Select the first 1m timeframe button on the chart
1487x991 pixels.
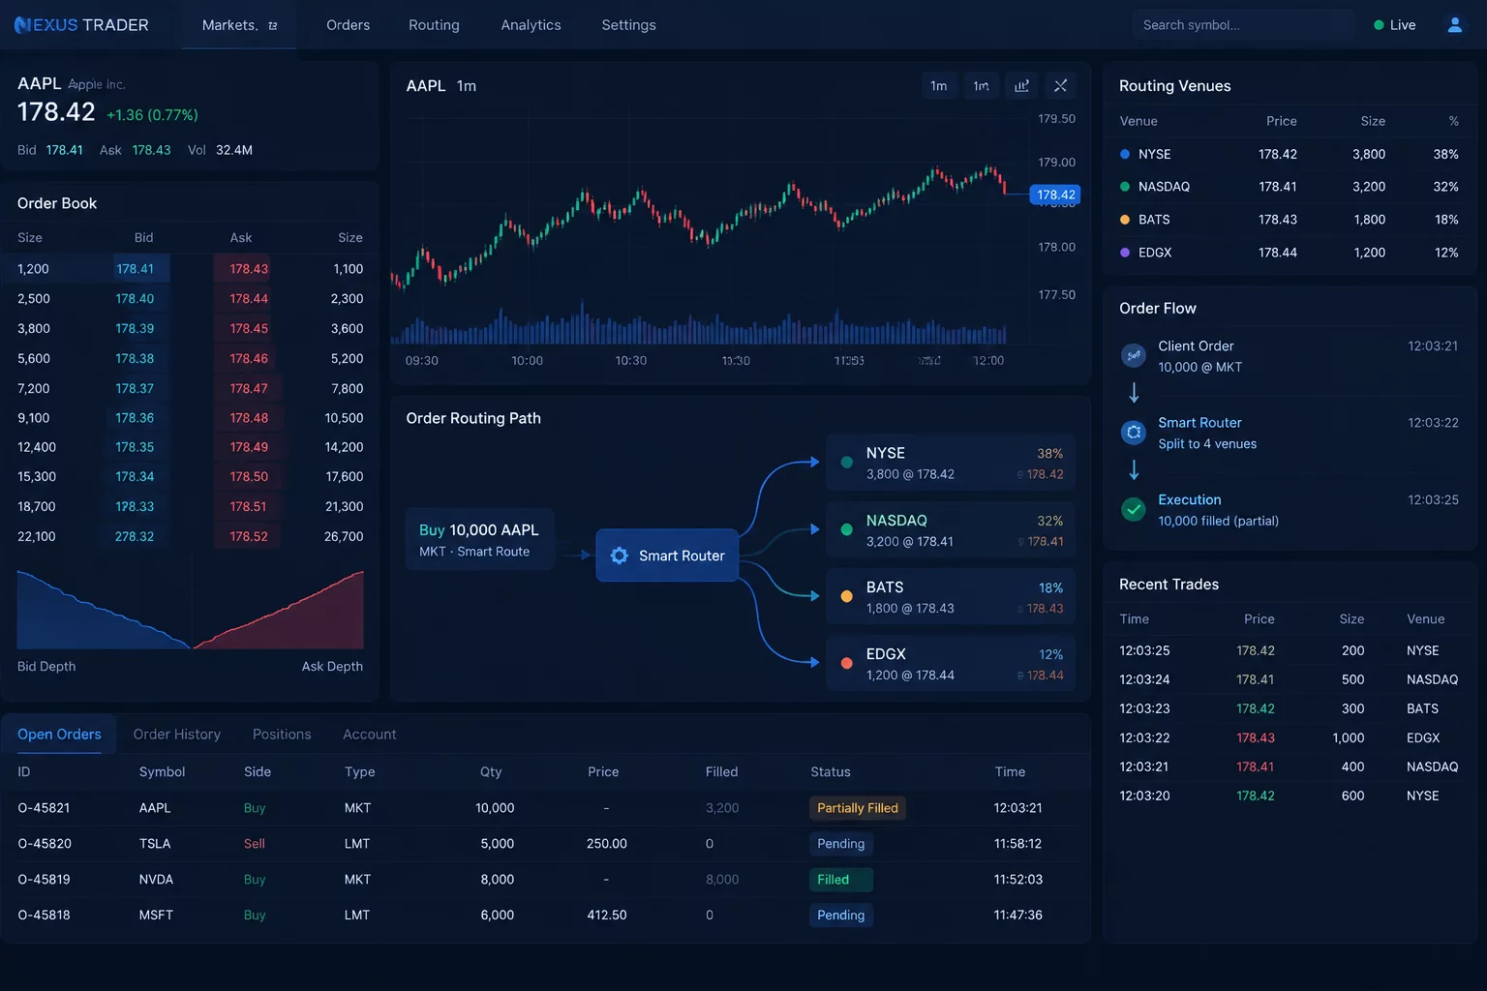pyautogui.click(x=939, y=86)
